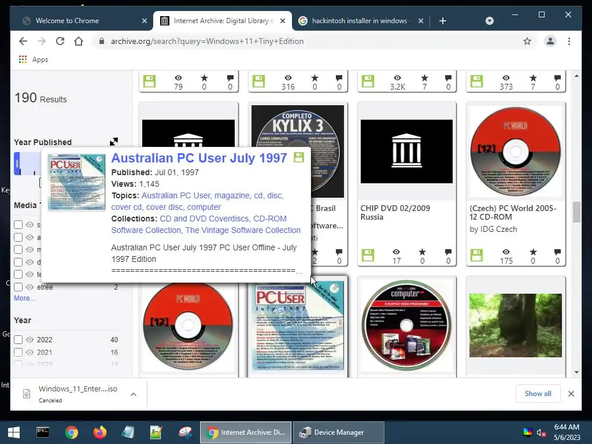Click the views eye icon on PC World 2005-12 card
The height and width of the screenshot is (444, 592).
tap(506, 252)
